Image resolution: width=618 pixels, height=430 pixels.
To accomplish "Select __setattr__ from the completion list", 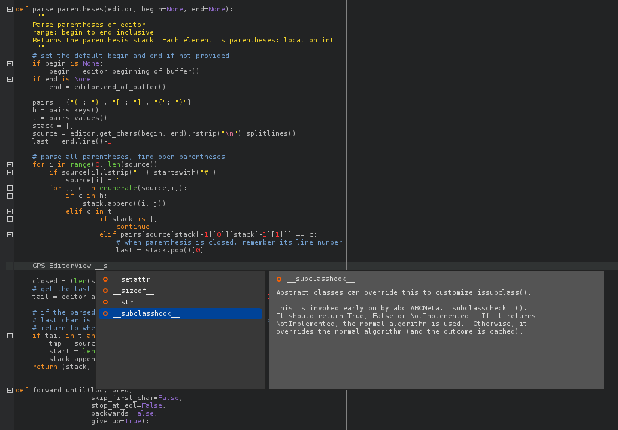I will tap(135, 279).
